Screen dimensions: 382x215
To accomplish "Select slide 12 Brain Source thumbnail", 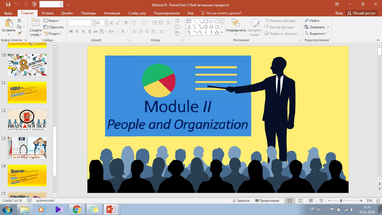I will point(27,120).
